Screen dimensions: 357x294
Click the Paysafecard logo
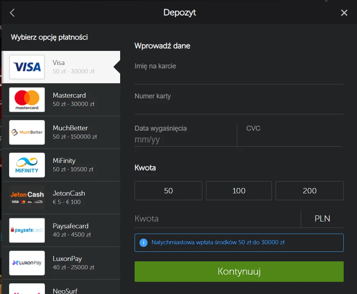(27, 230)
